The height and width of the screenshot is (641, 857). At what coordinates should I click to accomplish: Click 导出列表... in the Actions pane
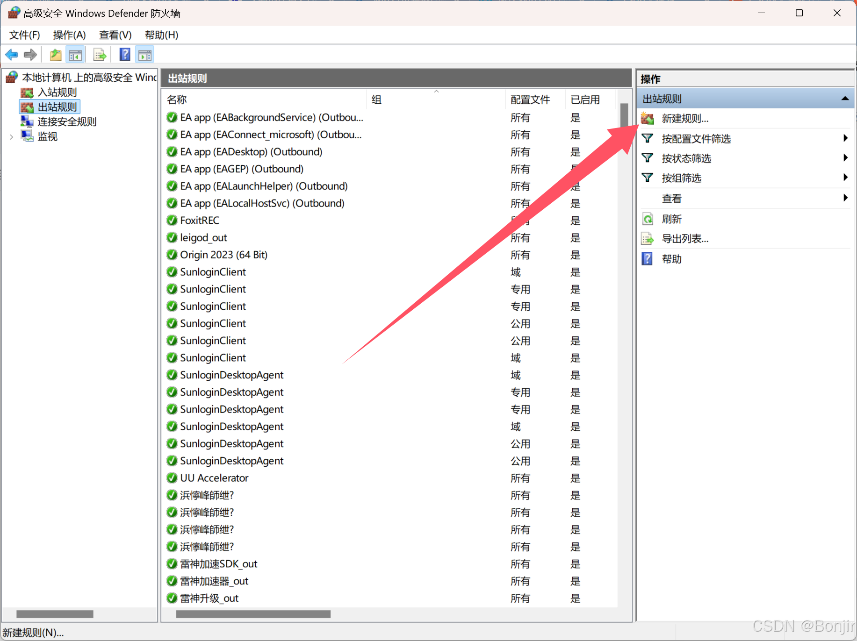pyautogui.click(x=685, y=239)
